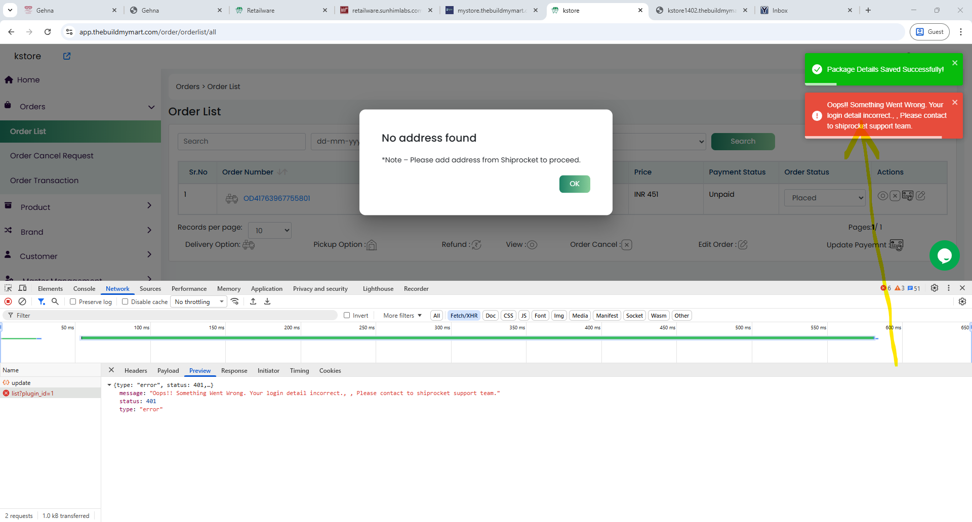Open Chrome menu three dots
Screen dimensions: 972x522
[961, 32]
